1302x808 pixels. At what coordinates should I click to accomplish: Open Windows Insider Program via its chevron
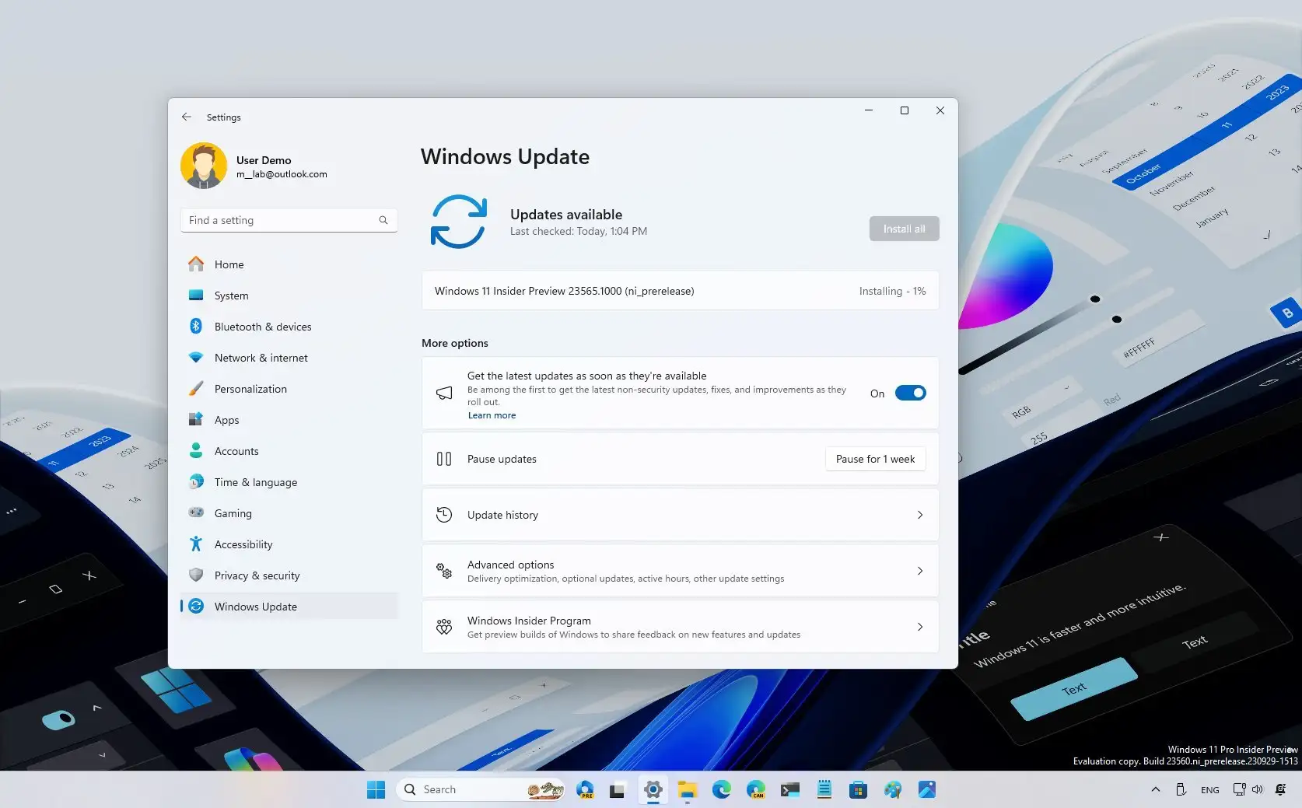tap(920, 627)
